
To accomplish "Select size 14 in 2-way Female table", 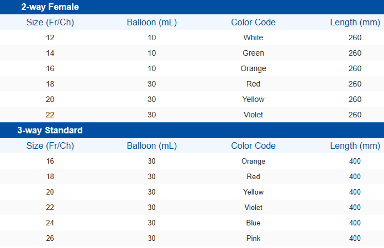I will 50,53.
